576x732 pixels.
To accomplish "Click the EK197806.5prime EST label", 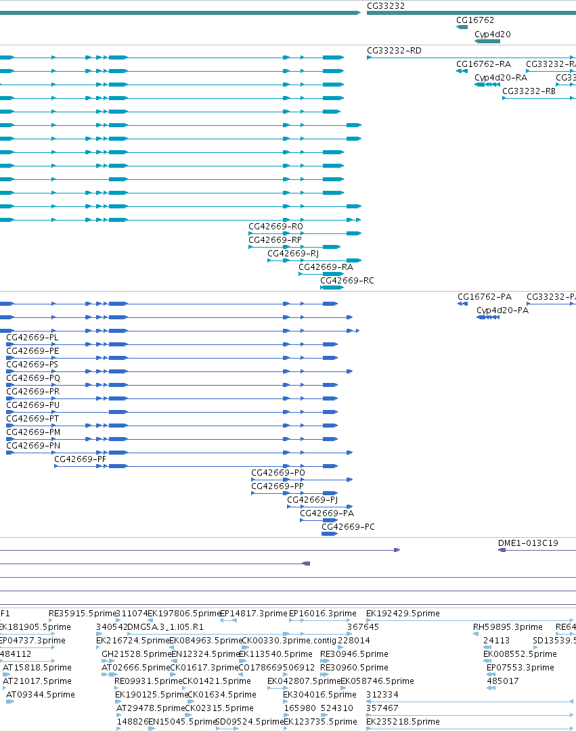I will pos(184,614).
